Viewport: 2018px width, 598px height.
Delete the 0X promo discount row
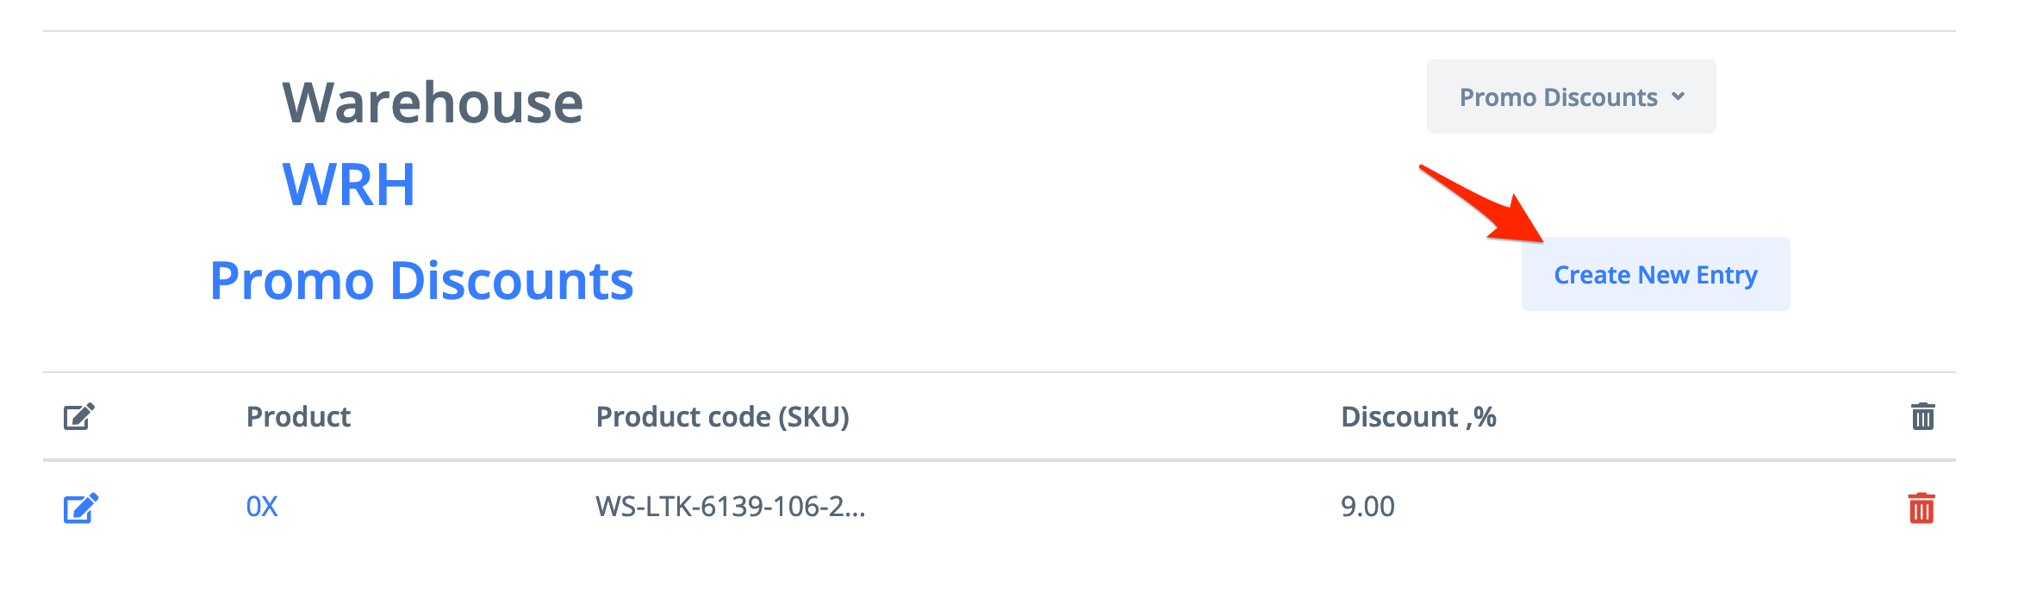pos(1921,508)
